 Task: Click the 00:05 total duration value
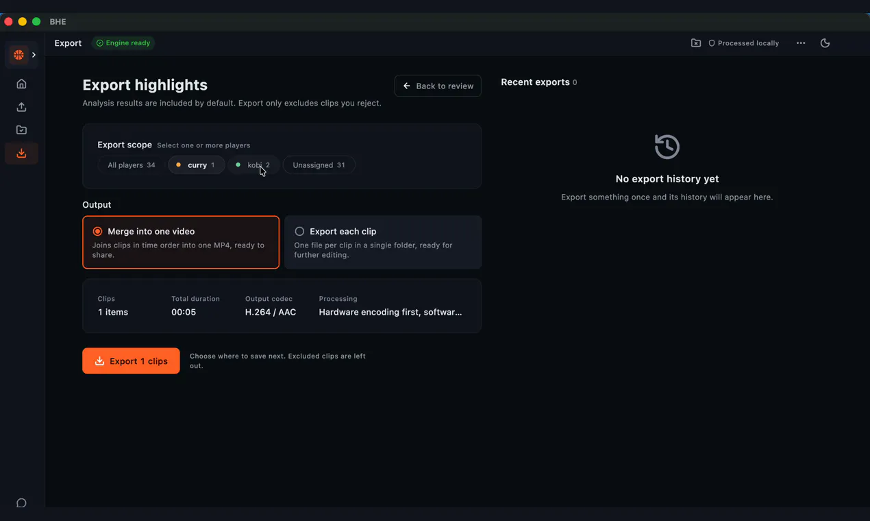pyautogui.click(x=184, y=312)
